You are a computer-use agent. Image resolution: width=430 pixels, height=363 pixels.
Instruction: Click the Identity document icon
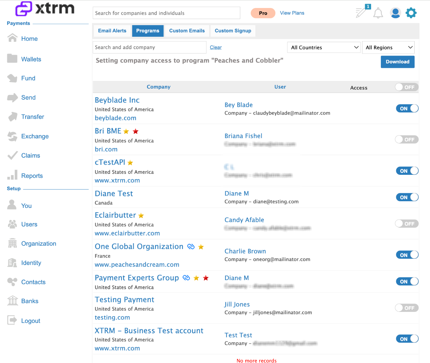[x=12, y=263]
